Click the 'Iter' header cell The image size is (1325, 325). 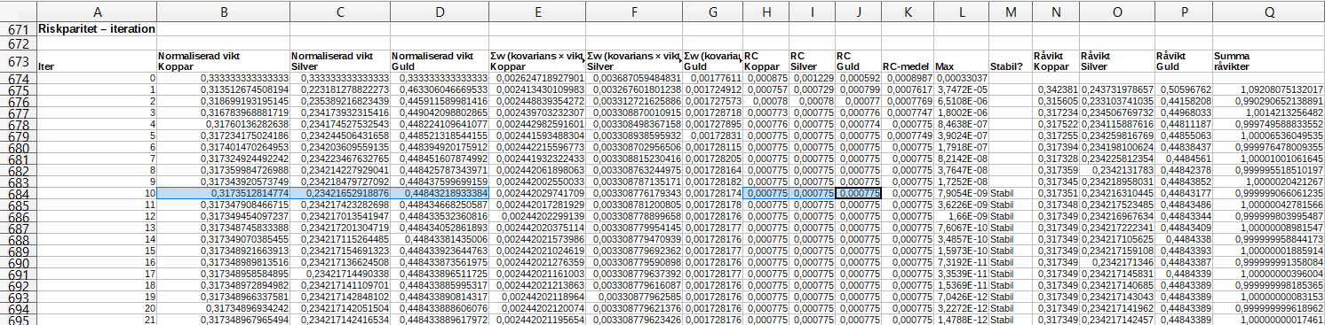(97, 61)
